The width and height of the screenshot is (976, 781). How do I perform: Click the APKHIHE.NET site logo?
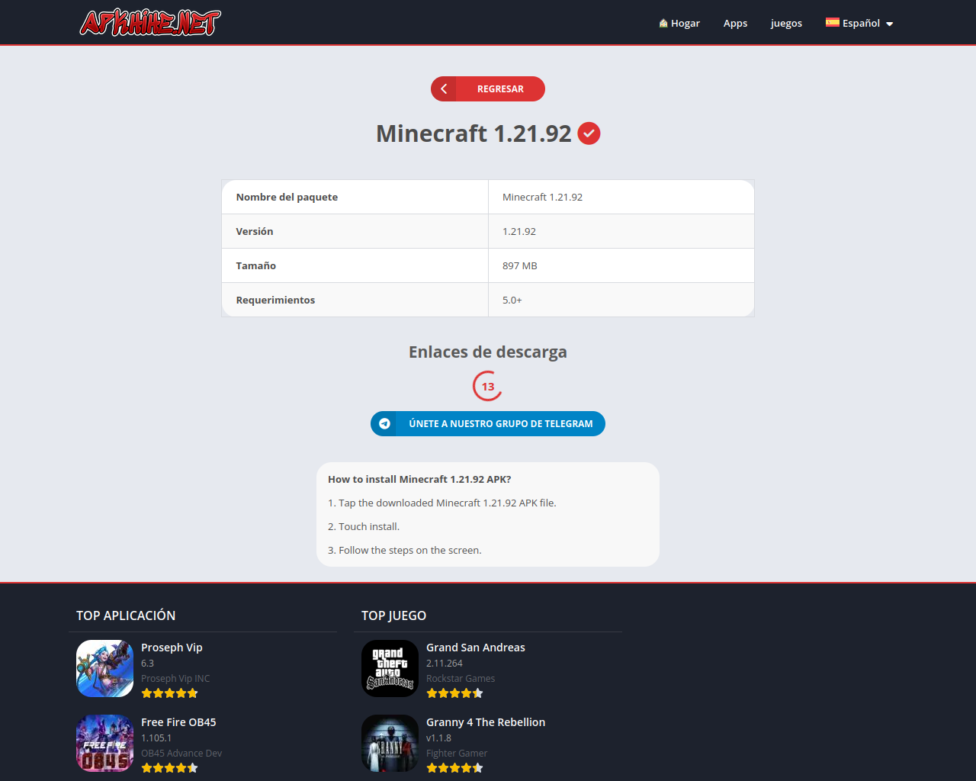[x=150, y=23]
